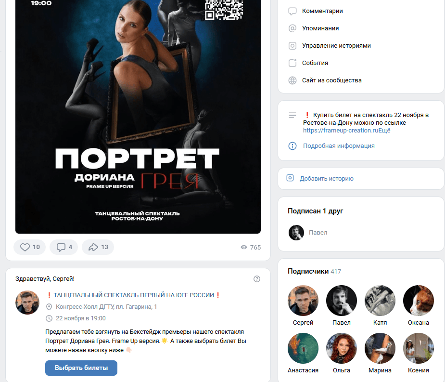This screenshot has height=382, width=445.
Task: Open Подробная информация link
Action: pos(339,146)
